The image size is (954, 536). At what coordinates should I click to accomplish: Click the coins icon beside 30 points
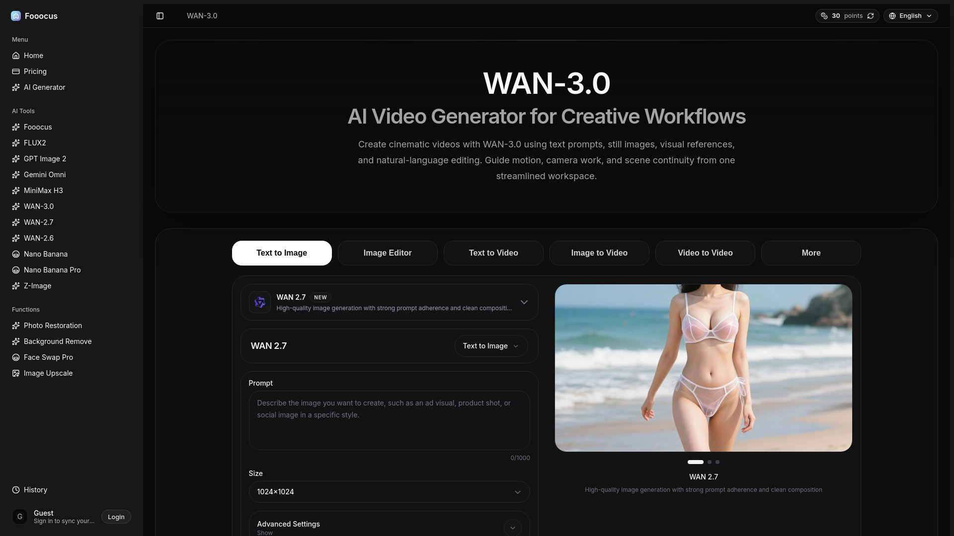[824, 16]
